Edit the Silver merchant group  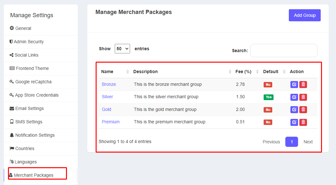[x=294, y=97]
